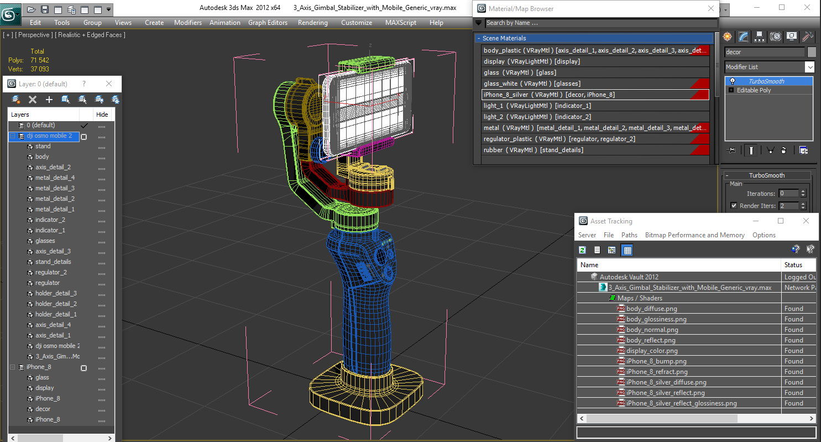Toggle iPhone_8 layer current box
The height and width of the screenshot is (442, 821).
(83, 367)
